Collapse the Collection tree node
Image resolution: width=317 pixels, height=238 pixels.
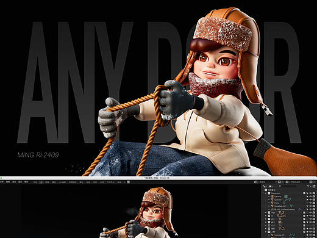click(x=266, y=193)
